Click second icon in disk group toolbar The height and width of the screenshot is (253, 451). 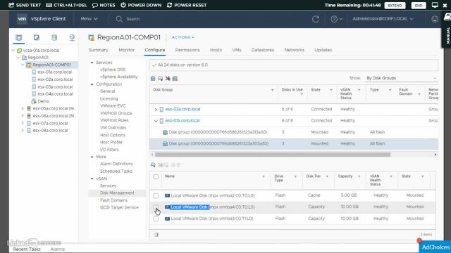160,78
